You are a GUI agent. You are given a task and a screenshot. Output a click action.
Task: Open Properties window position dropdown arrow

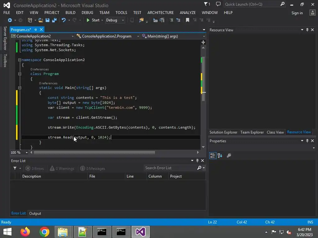302,141
